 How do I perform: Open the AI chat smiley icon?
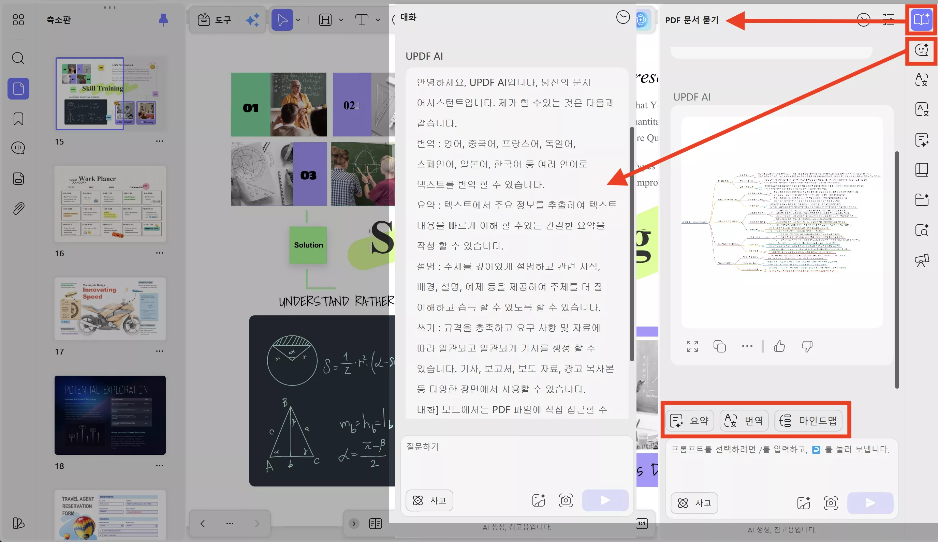click(x=921, y=50)
